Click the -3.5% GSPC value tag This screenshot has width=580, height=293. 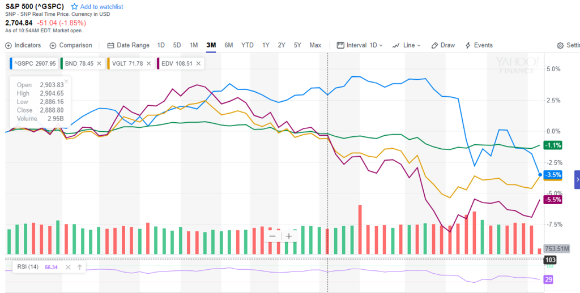point(553,175)
